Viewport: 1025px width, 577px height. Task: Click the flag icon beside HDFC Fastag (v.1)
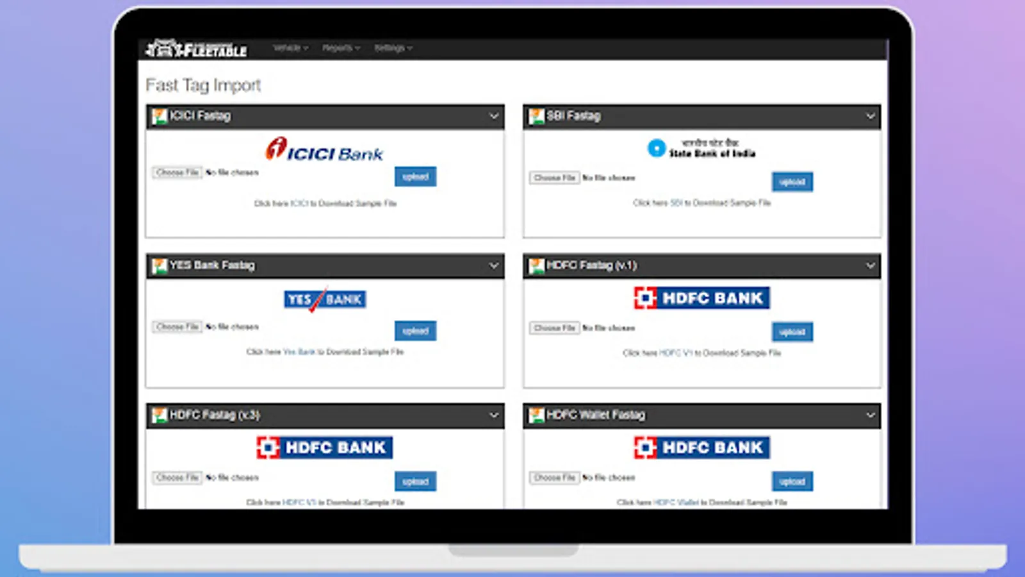click(x=536, y=265)
